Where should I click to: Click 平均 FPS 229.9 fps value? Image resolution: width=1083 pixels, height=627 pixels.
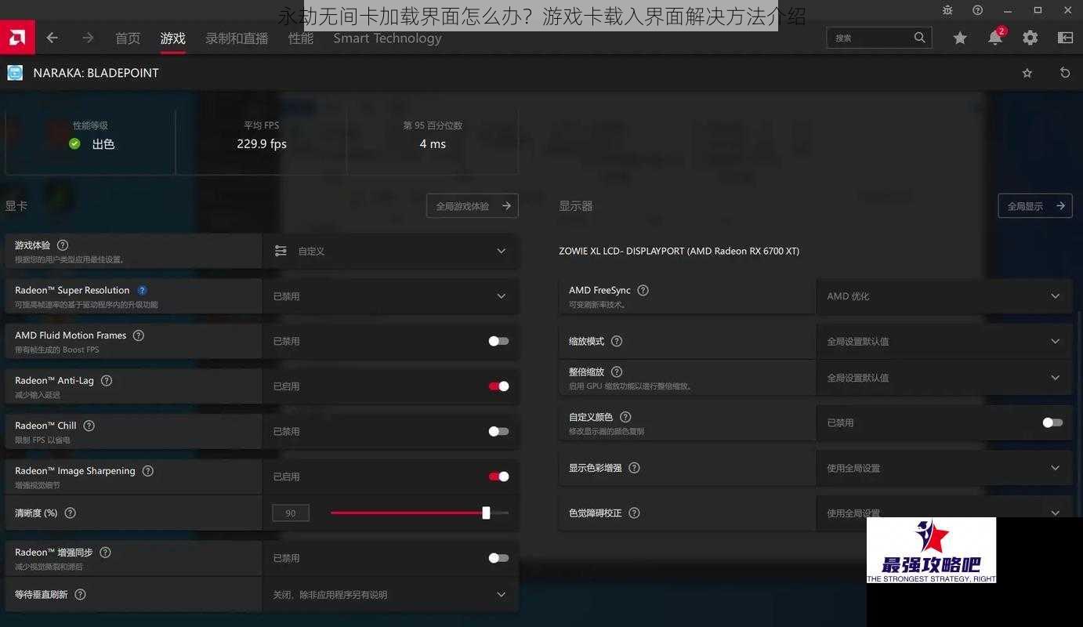(x=262, y=144)
